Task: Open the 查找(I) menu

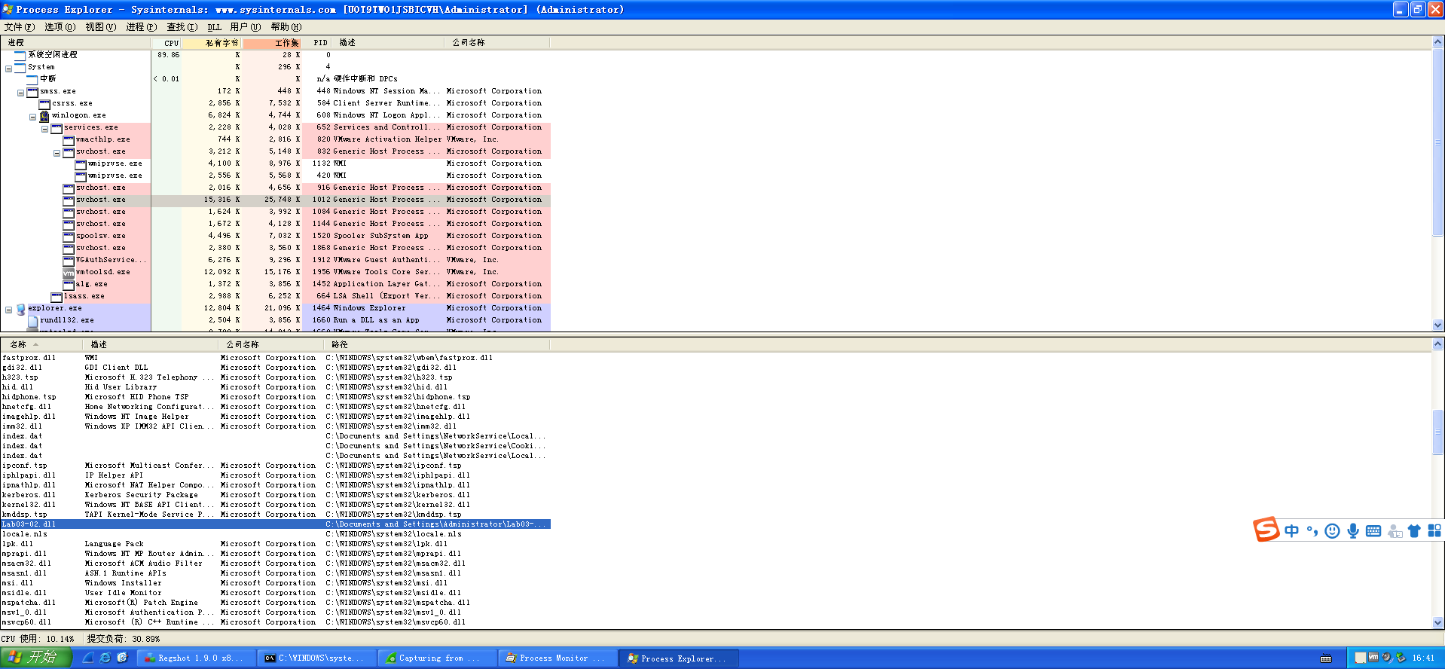Action: 182,27
